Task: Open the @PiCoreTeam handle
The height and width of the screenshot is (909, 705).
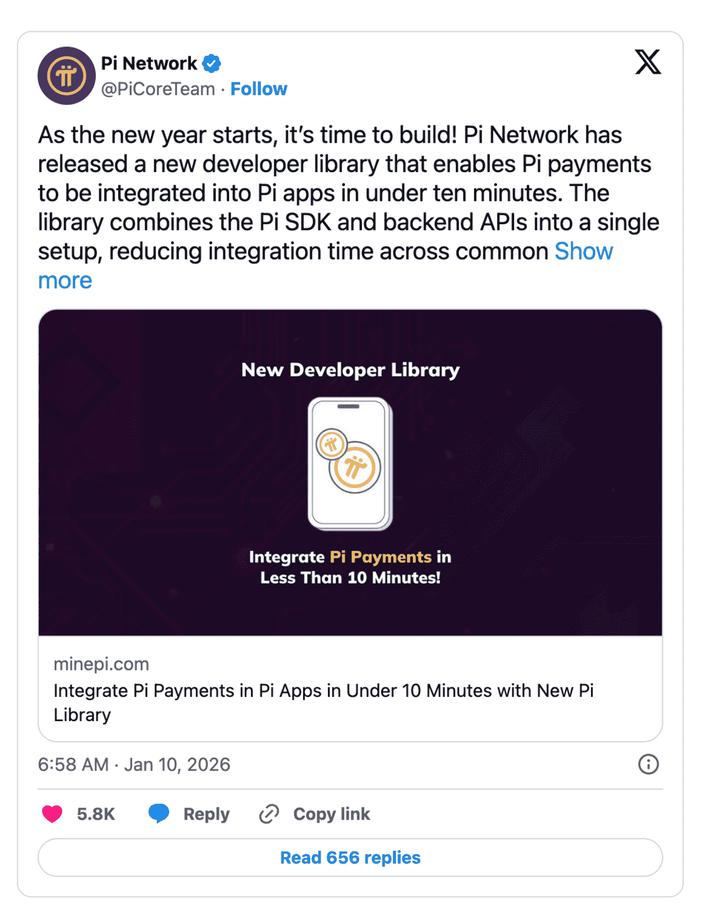Action: 157,89
